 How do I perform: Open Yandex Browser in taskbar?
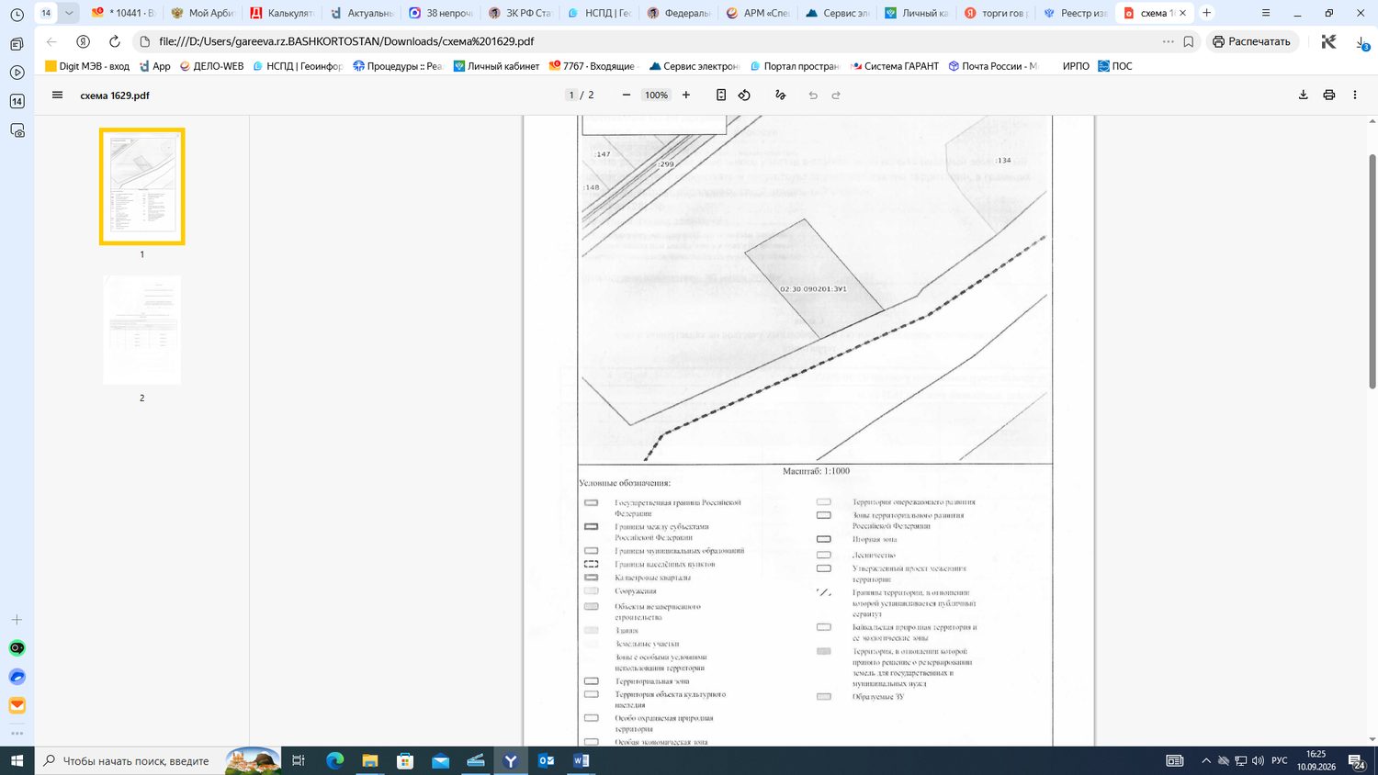coord(511,760)
